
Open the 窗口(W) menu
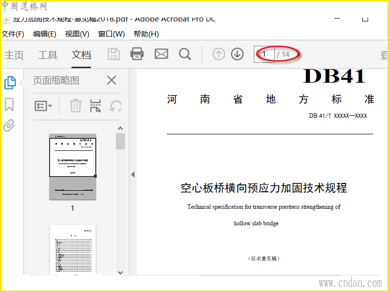(x=111, y=34)
